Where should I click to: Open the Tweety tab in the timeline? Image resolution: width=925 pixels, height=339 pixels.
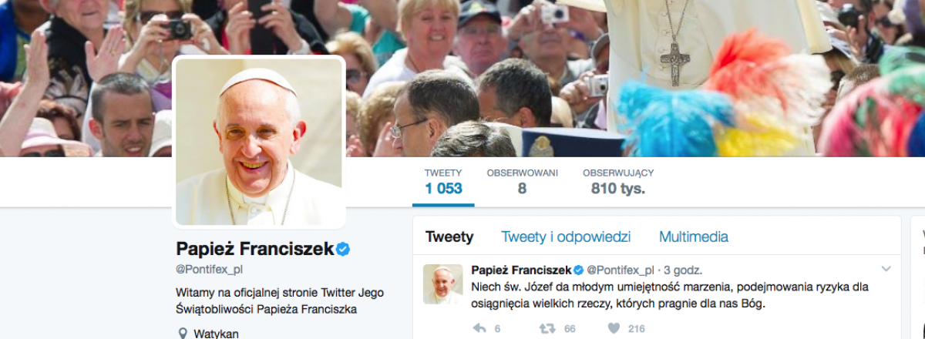point(449,237)
